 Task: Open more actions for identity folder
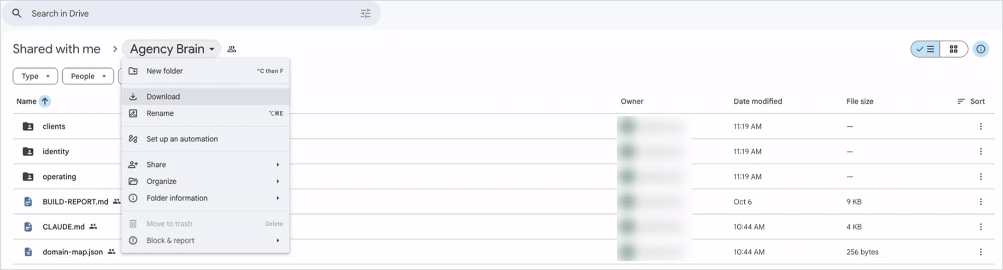point(980,151)
